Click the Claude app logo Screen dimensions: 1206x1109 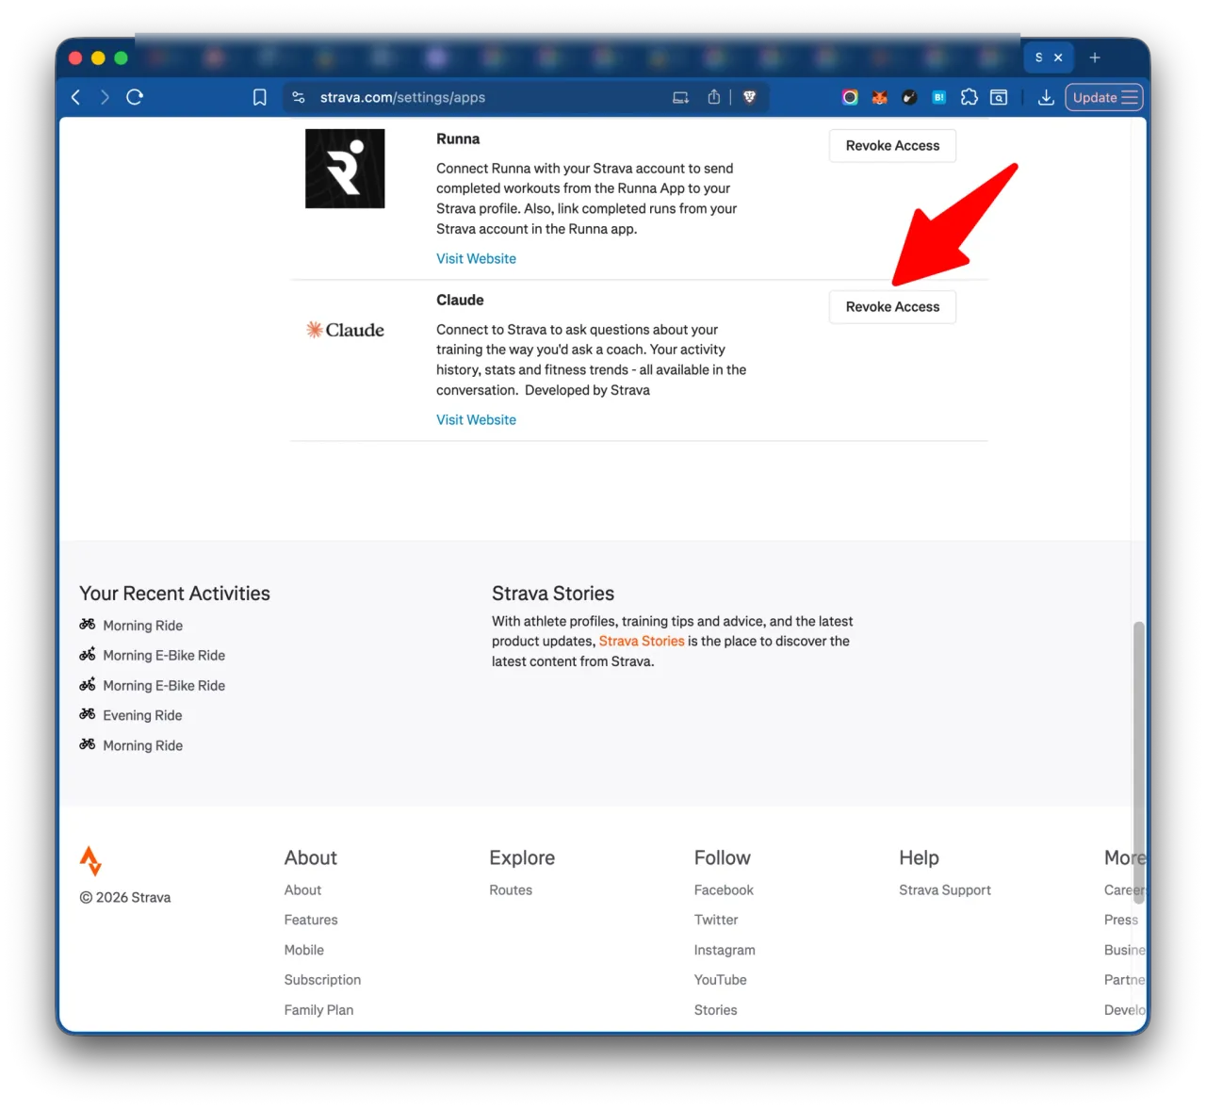click(345, 330)
